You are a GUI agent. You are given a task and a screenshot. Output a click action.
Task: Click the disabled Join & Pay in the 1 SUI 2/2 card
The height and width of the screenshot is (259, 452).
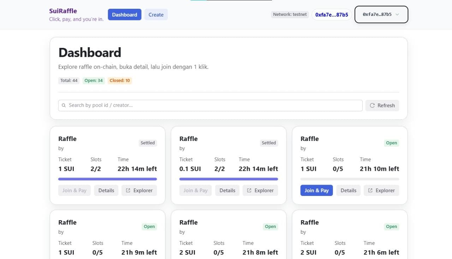pyautogui.click(x=75, y=190)
